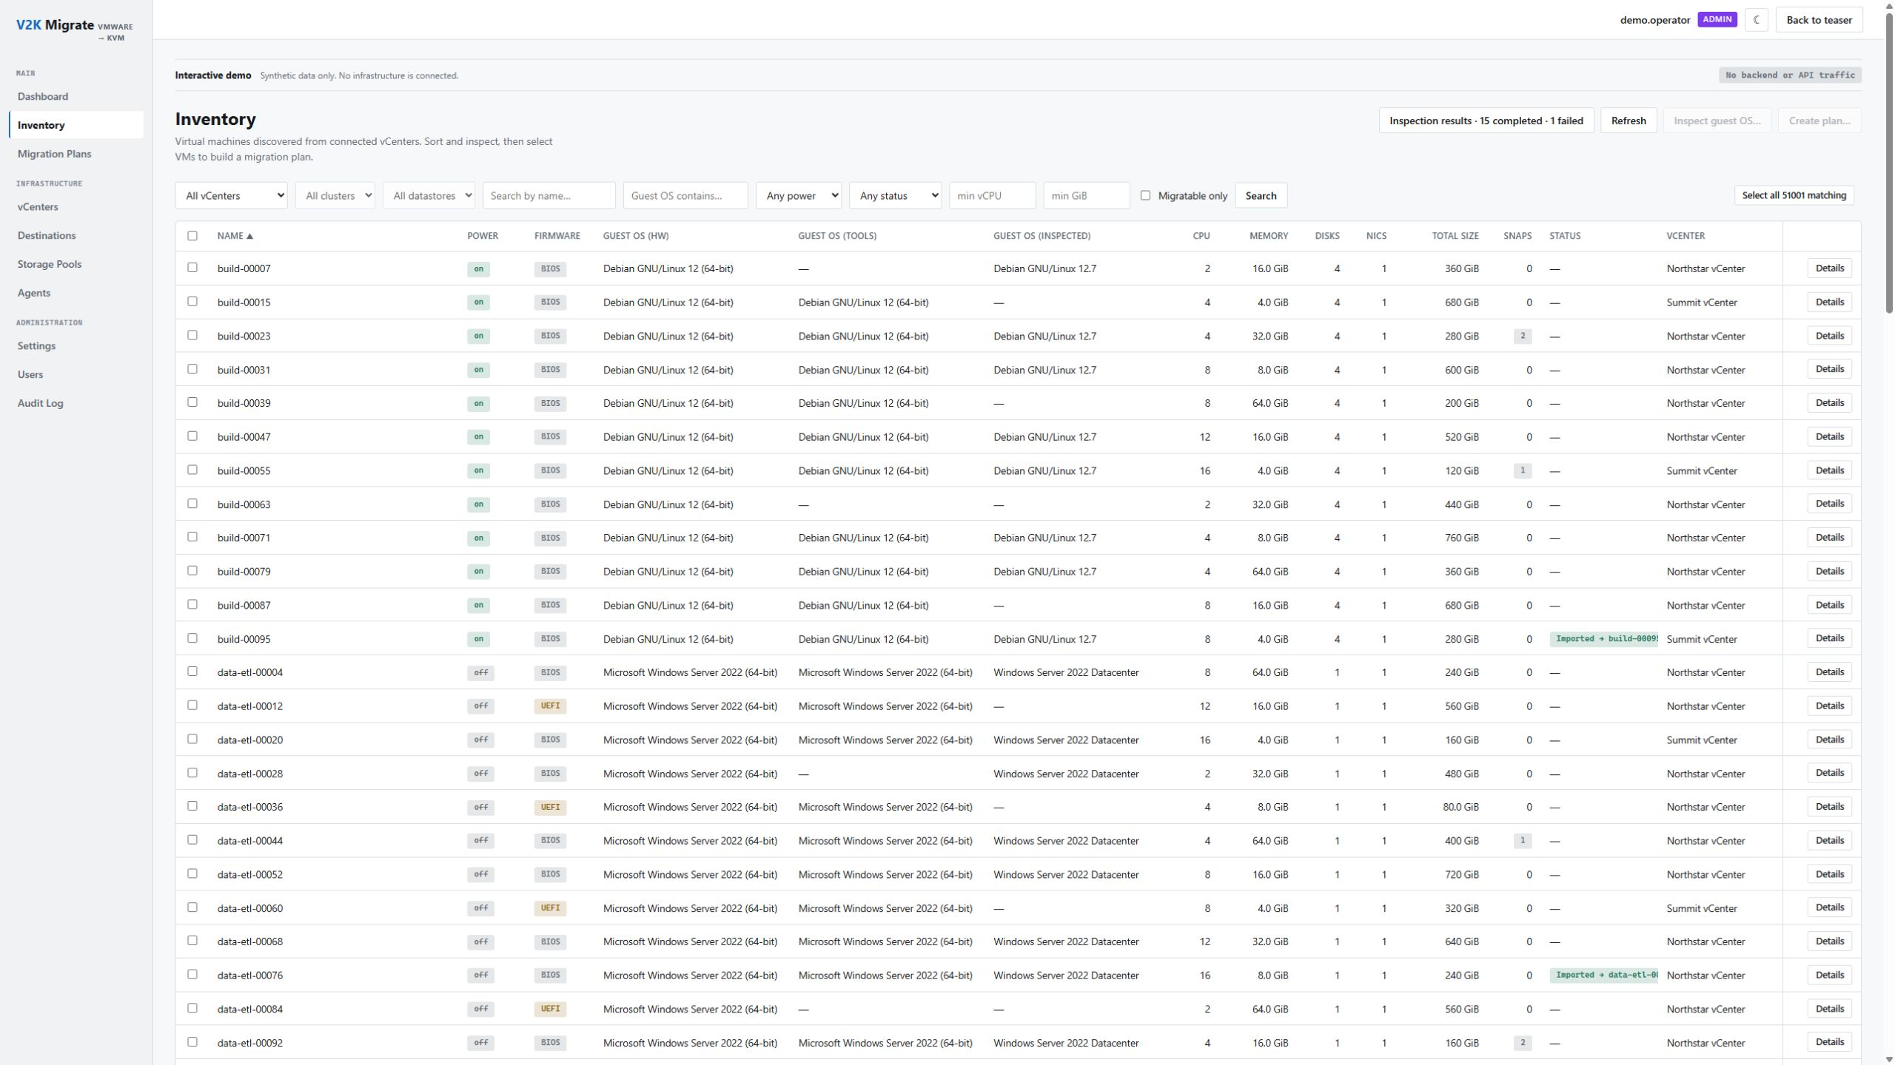This screenshot has width=1895, height=1065.
Task: Click the Imported status tag on build-00095
Action: pos(1603,639)
